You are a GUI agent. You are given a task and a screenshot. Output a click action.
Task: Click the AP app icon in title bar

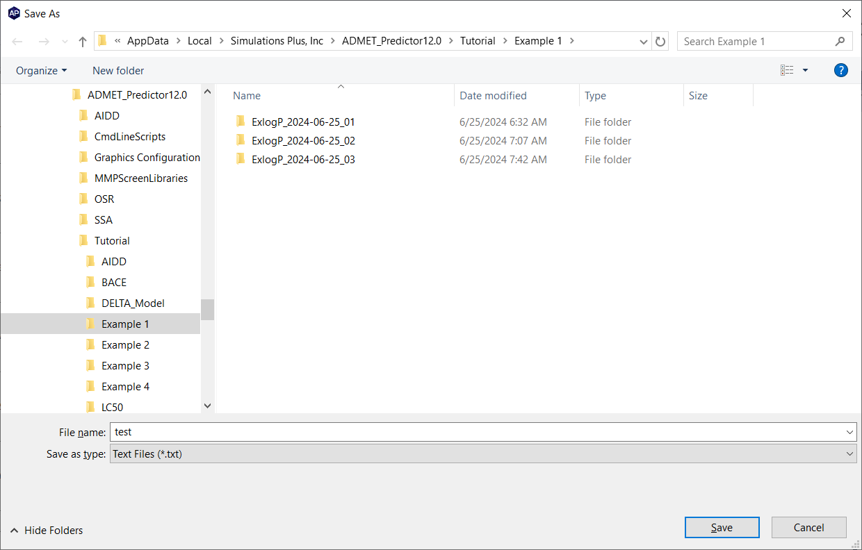[13, 13]
